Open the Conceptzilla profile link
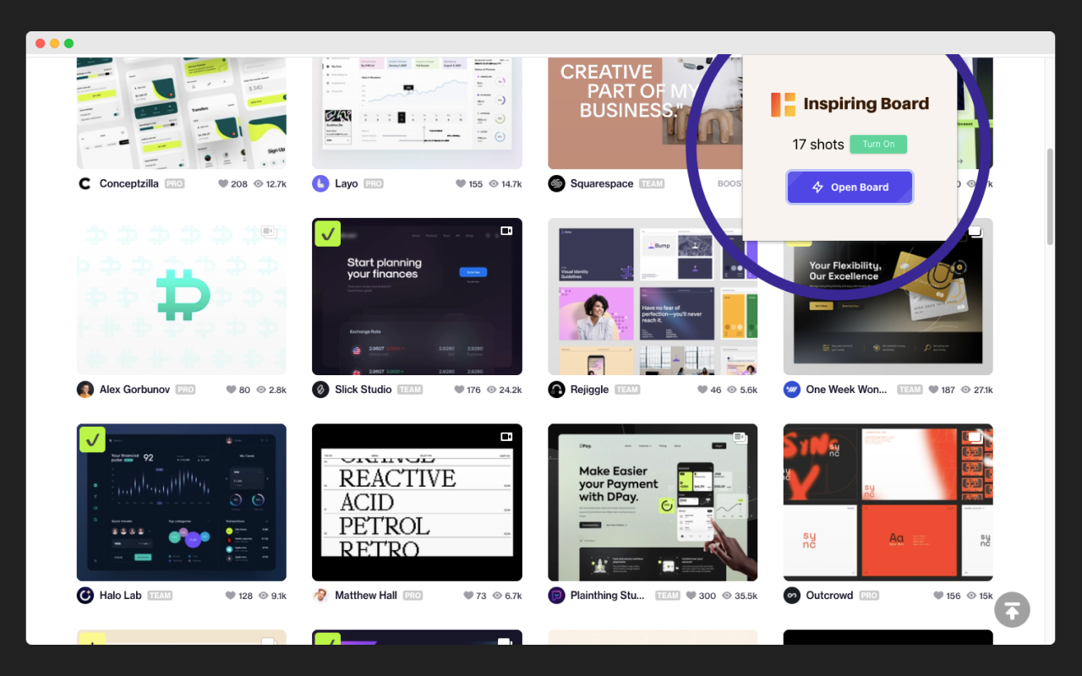This screenshot has height=676, width=1082. click(128, 183)
